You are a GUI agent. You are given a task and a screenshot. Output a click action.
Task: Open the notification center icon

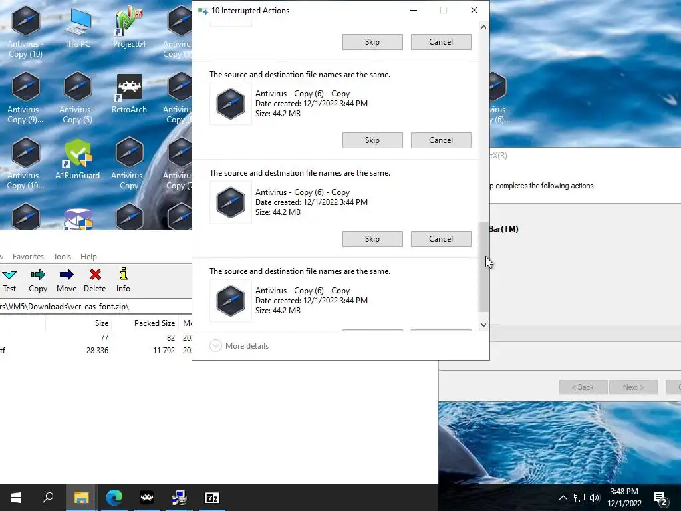(x=660, y=498)
